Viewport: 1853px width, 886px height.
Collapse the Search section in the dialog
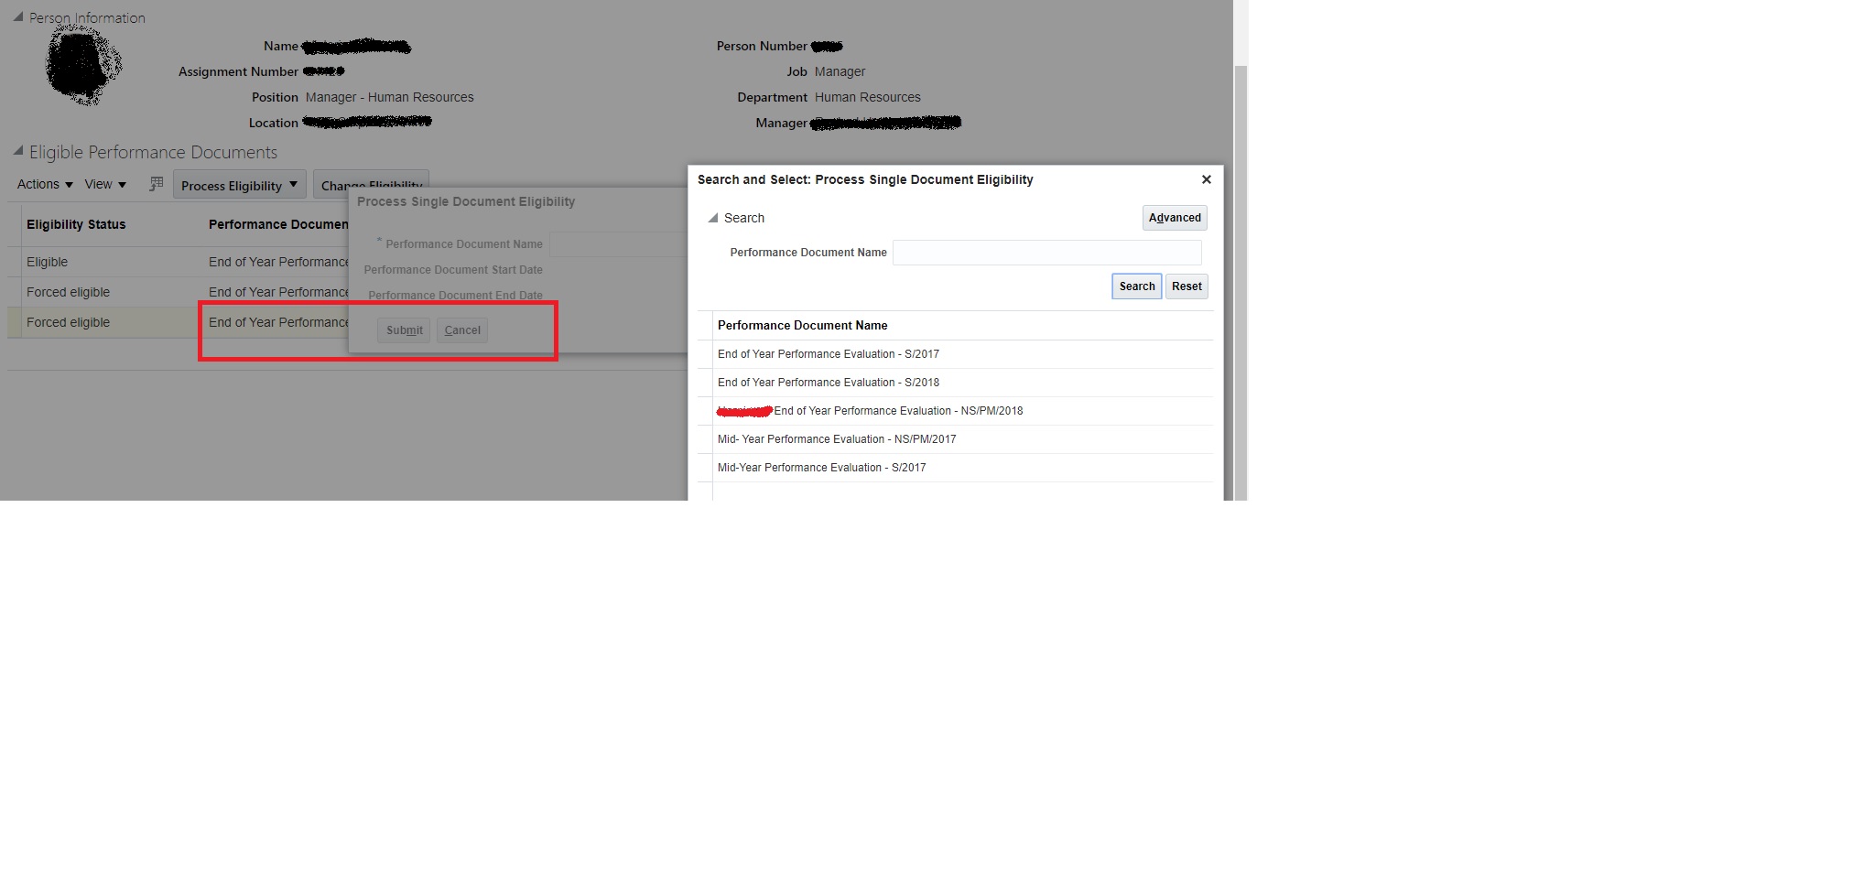point(711,218)
